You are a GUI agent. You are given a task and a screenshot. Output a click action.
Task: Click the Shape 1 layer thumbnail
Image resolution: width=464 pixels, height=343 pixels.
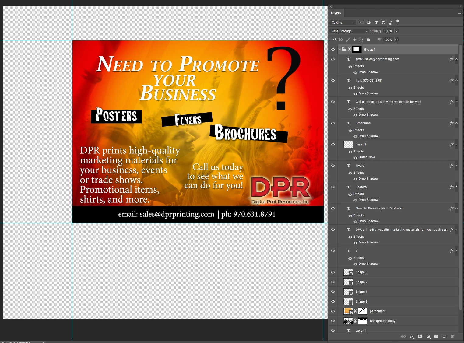click(x=348, y=292)
